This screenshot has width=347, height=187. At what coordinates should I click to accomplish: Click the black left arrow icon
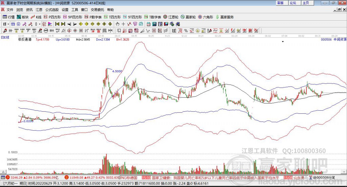pos(69,24)
